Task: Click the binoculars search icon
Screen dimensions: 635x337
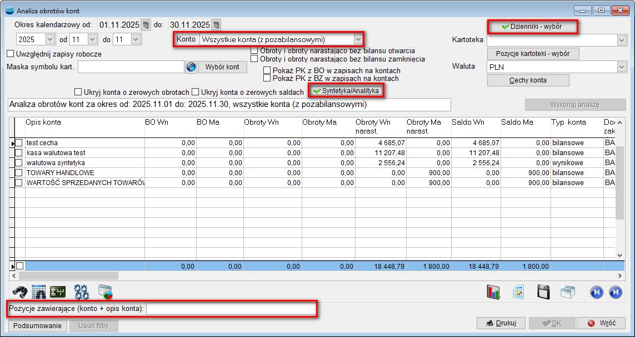Action: [x=18, y=292]
